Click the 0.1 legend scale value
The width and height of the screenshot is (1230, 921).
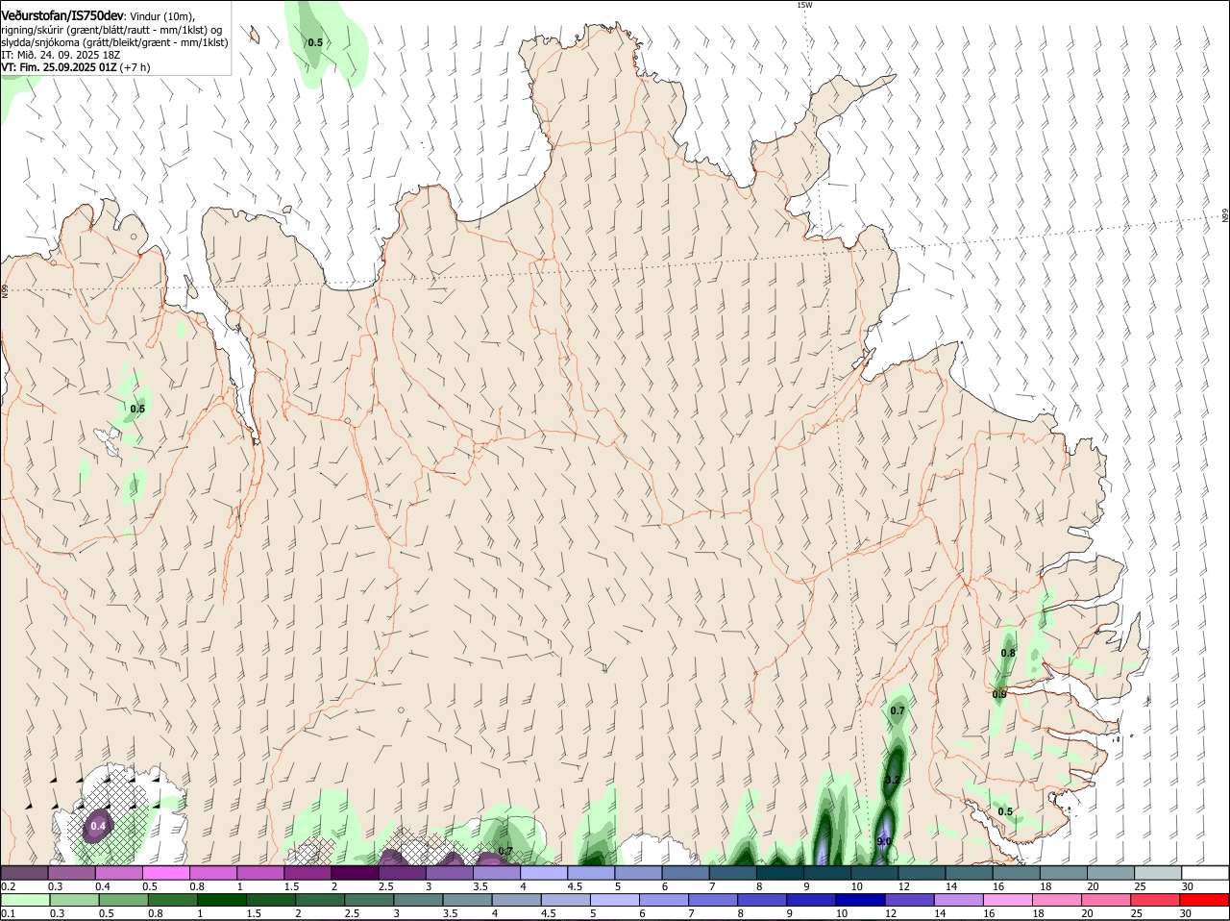point(8,913)
